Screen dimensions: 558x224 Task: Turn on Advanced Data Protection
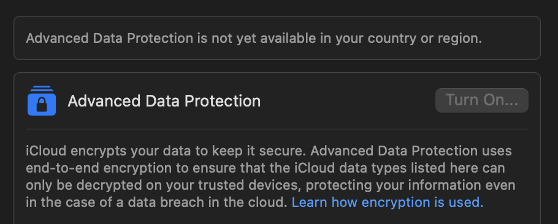point(482,100)
